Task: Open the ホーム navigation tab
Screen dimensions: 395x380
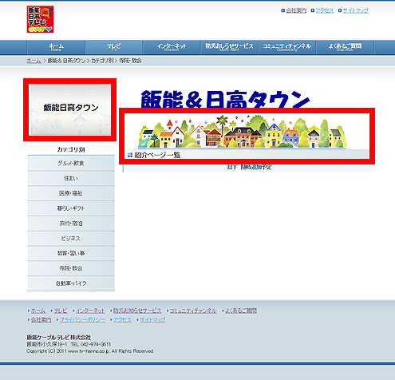Action: (x=56, y=47)
